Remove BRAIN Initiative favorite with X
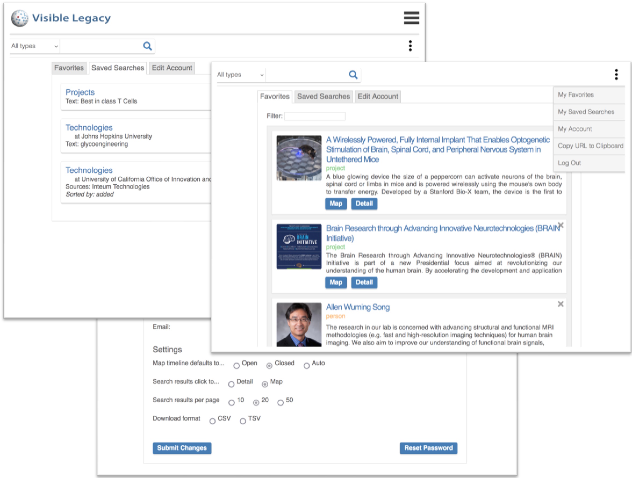 pyautogui.click(x=561, y=225)
